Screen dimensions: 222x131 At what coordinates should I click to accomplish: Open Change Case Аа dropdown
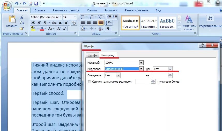[51, 28]
